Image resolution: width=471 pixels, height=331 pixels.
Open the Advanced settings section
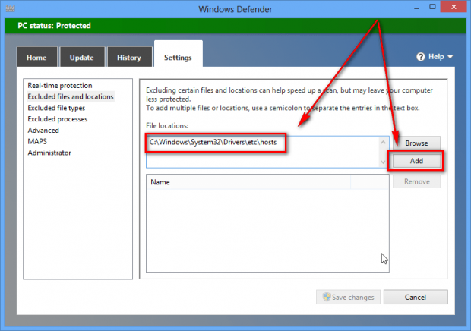(x=43, y=131)
